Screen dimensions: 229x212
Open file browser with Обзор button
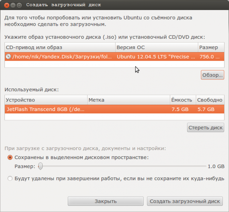click(x=212, y=75)
